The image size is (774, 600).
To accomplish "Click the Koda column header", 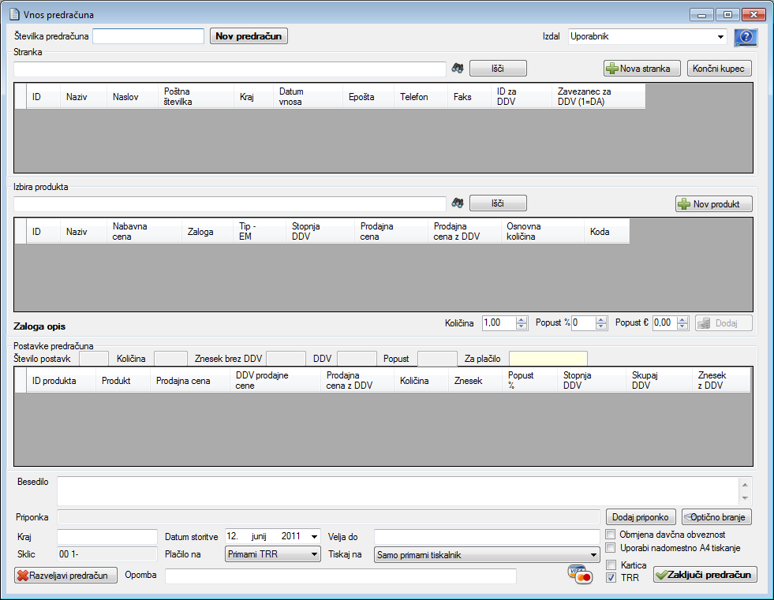I will coord(606,232).
